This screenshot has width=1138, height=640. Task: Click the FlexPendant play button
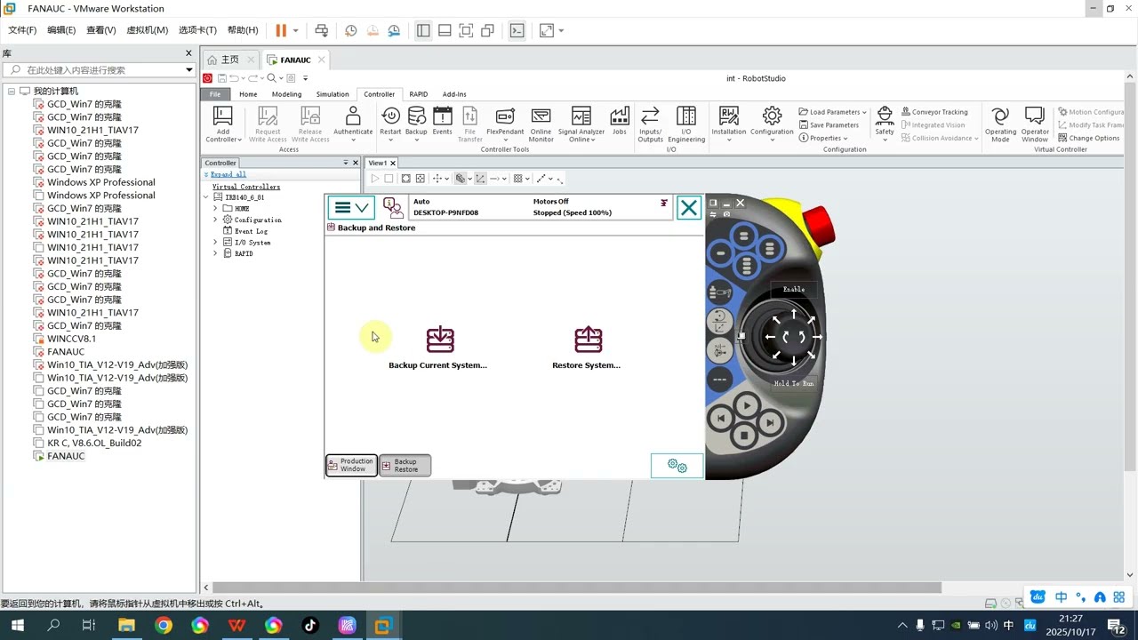pyautogui.click(x=747, y=405)
